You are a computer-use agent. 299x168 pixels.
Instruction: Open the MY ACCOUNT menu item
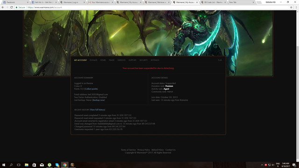(x=80, y=60)
